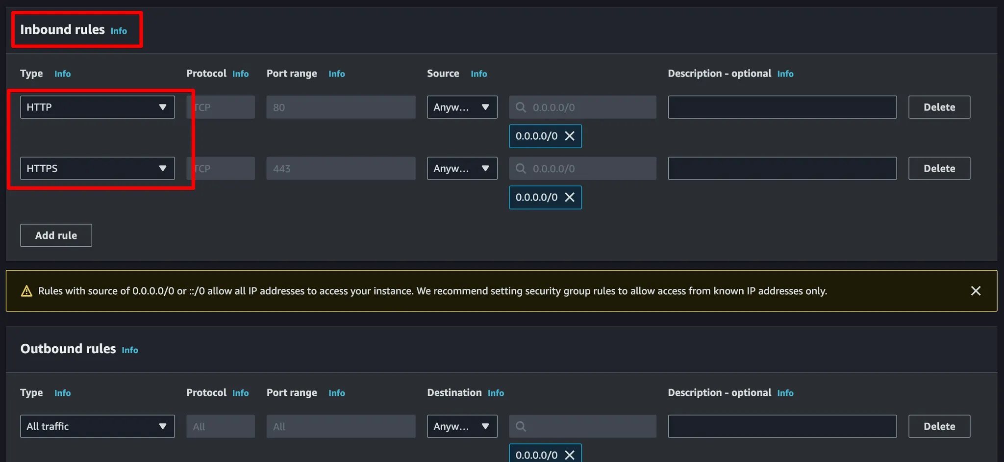Open Info link beside Inbound rules heading

click(x=119, y=31)
